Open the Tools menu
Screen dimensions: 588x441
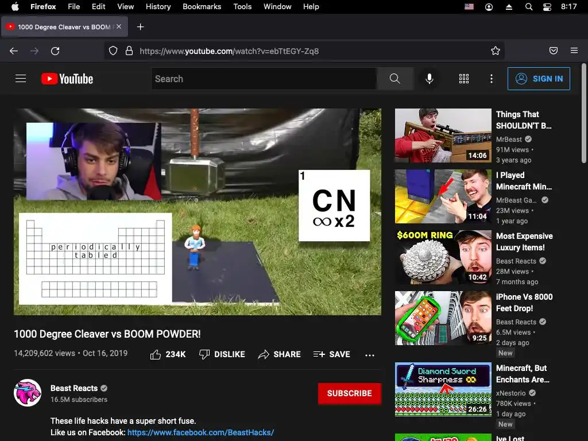tap(242, 7)
